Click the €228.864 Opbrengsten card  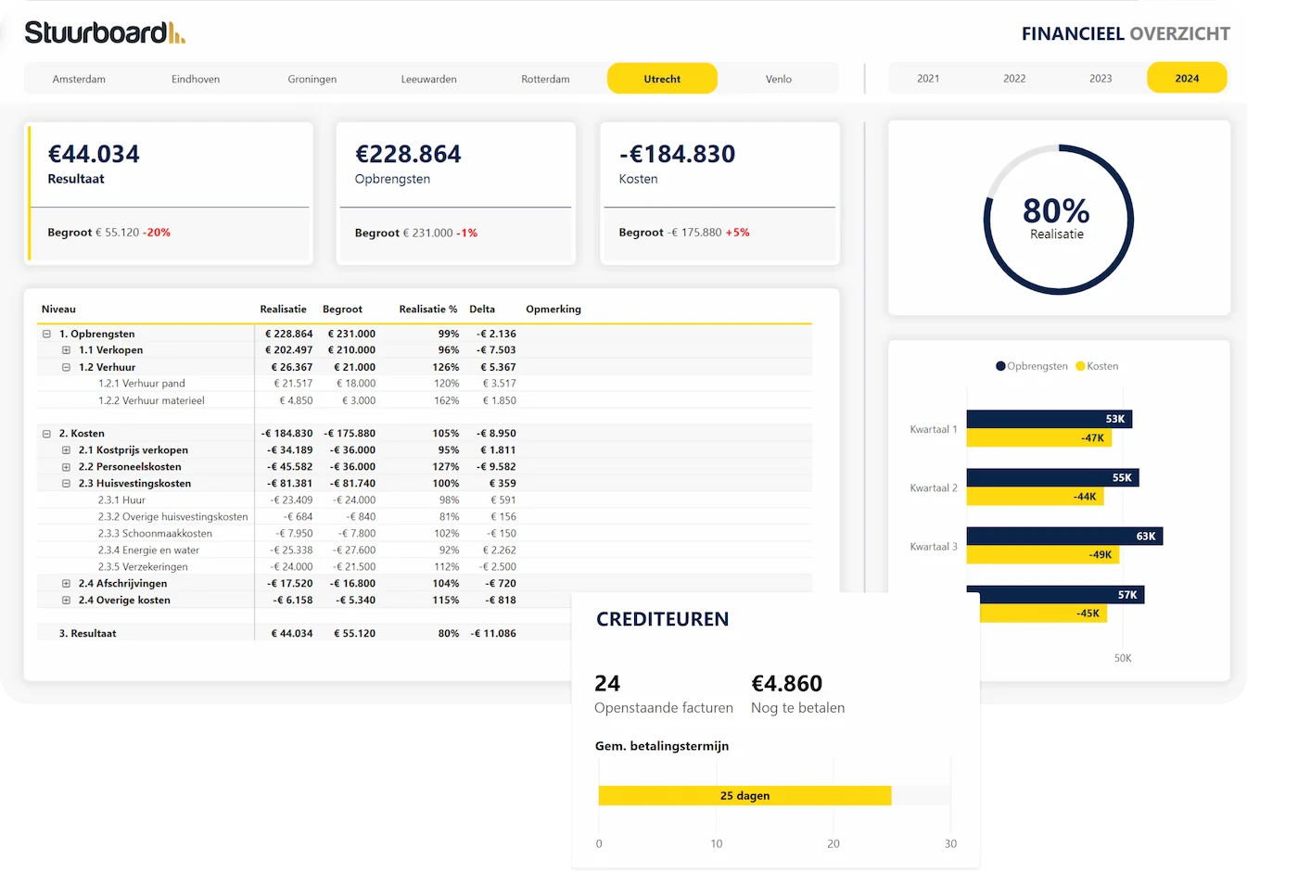(x=456, y=193)
